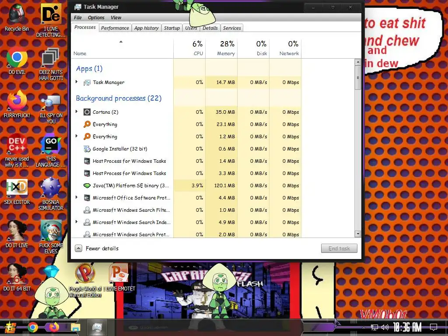
Task: Click the 120.1 MB memory value
Action: pyautogui.click(x=224, y=185)
